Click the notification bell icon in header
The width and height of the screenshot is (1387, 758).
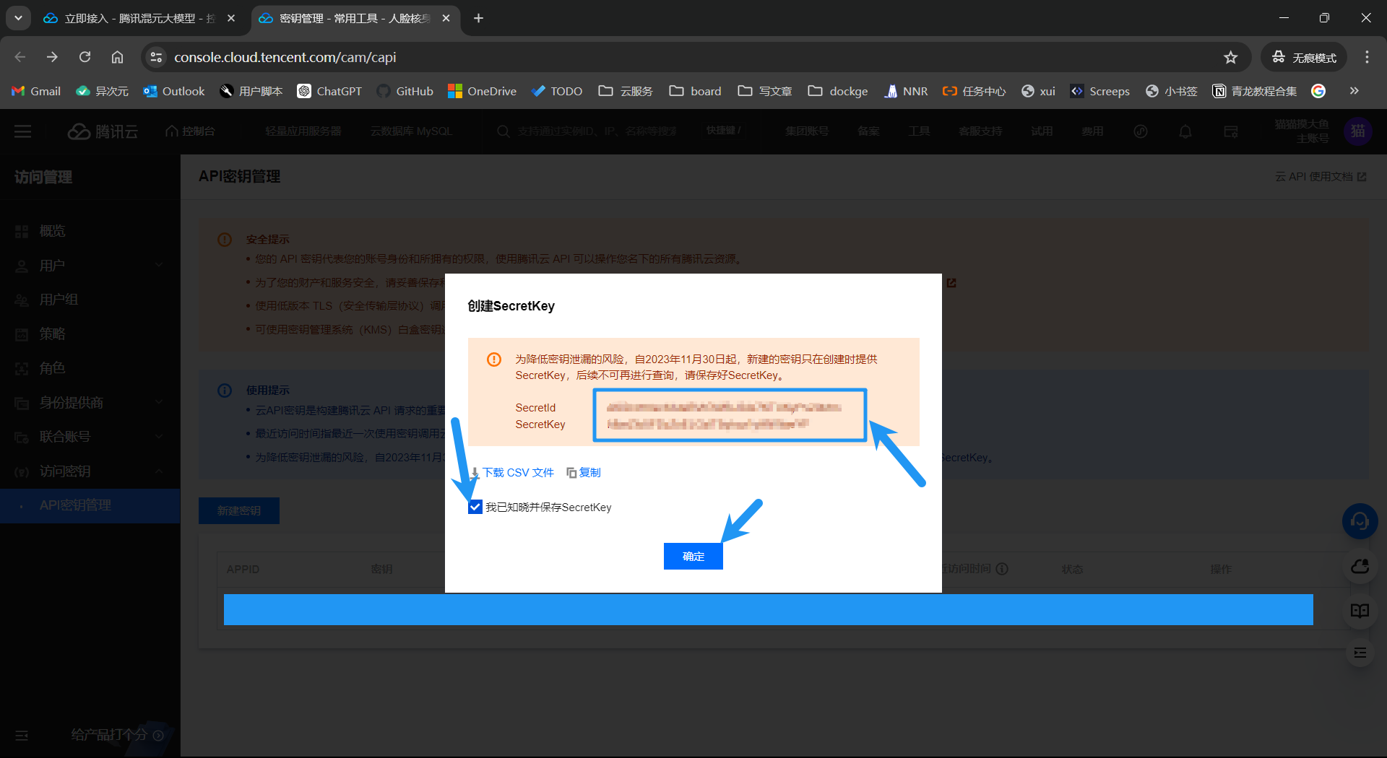(x=1185, y=131)
